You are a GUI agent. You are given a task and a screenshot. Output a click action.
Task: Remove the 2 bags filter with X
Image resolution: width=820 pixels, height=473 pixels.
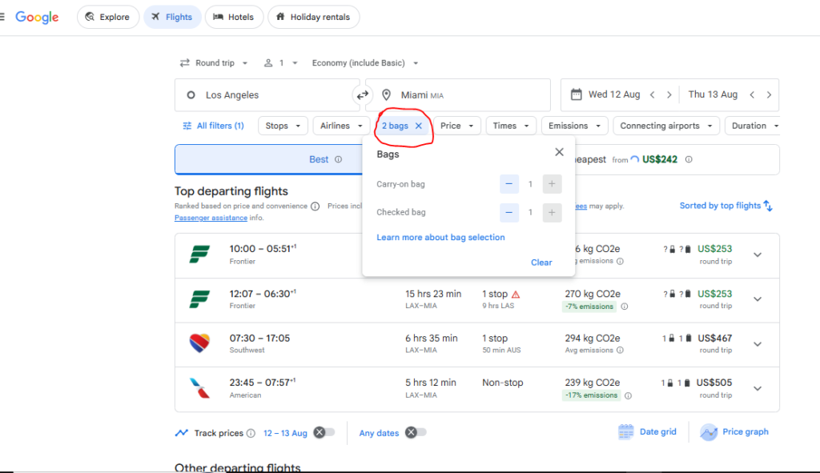coord(418,126)
